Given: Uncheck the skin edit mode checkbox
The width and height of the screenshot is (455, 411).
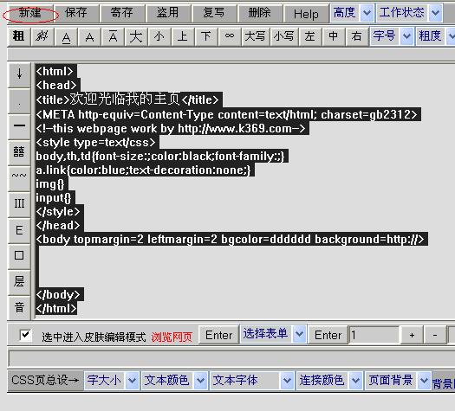Looking at the screenshot, I should 25,335.
